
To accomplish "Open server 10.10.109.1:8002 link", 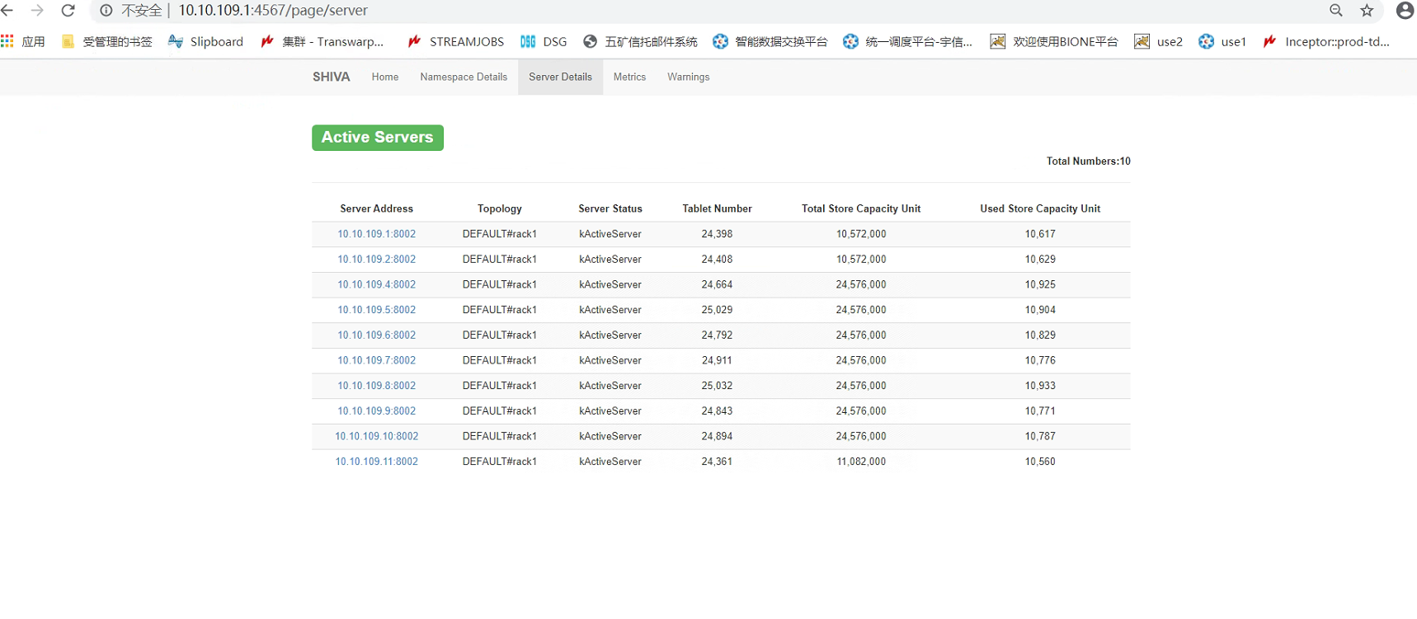I will click(x=377, y=234).
